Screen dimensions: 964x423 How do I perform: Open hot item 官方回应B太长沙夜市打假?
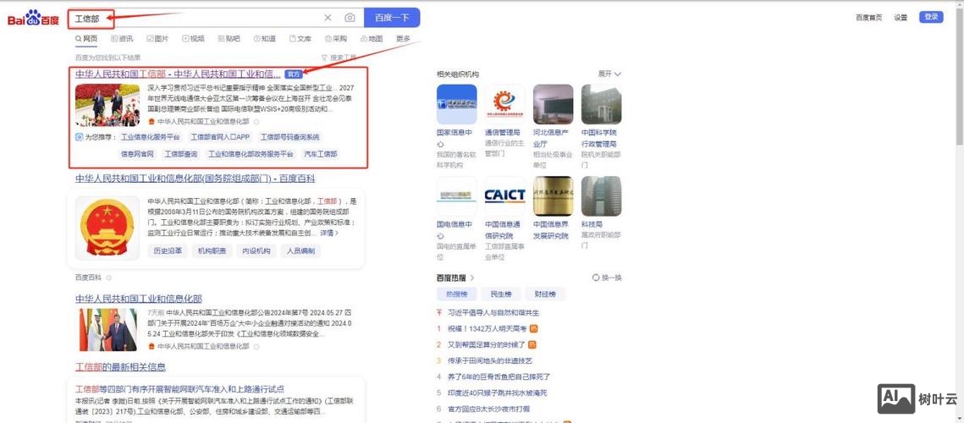(488, 409)
